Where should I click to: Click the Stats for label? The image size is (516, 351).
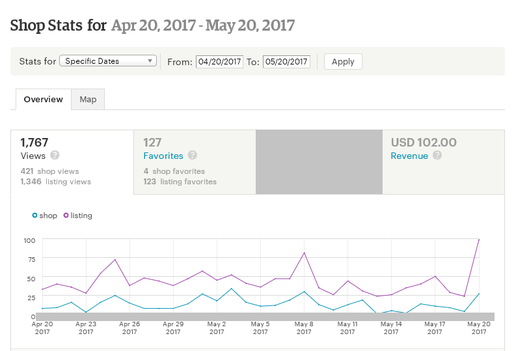pos(38,61)
